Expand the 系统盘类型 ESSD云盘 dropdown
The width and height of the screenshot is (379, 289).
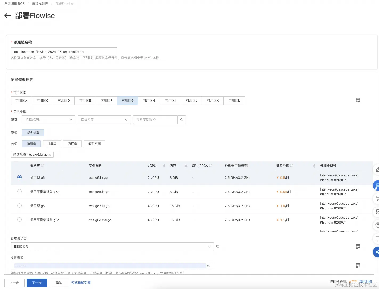point(112,247)
